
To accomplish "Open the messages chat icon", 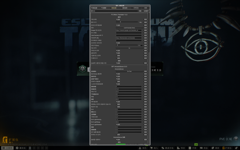I will click(201, 148).
